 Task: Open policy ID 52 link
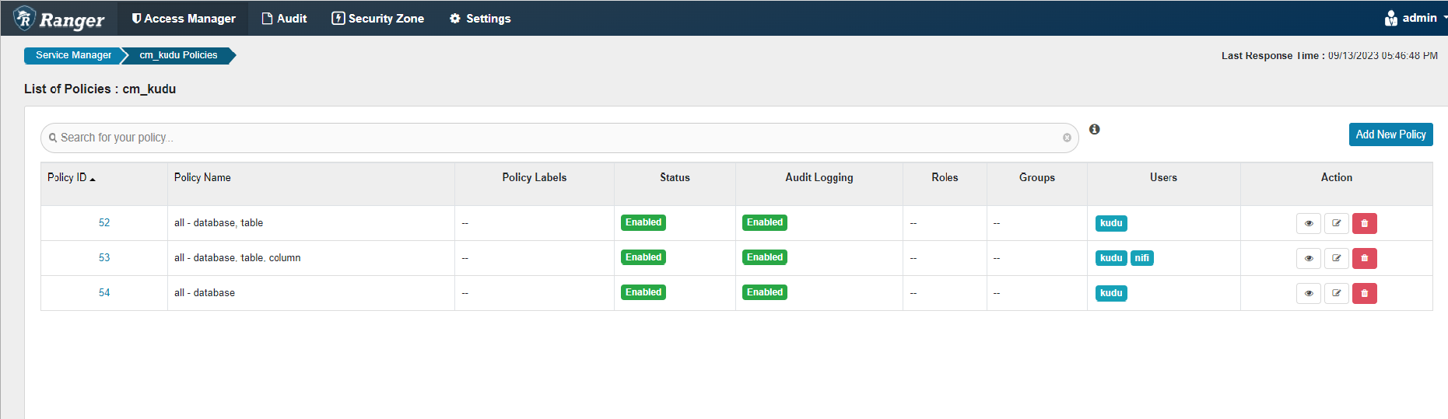pos(104,223)
